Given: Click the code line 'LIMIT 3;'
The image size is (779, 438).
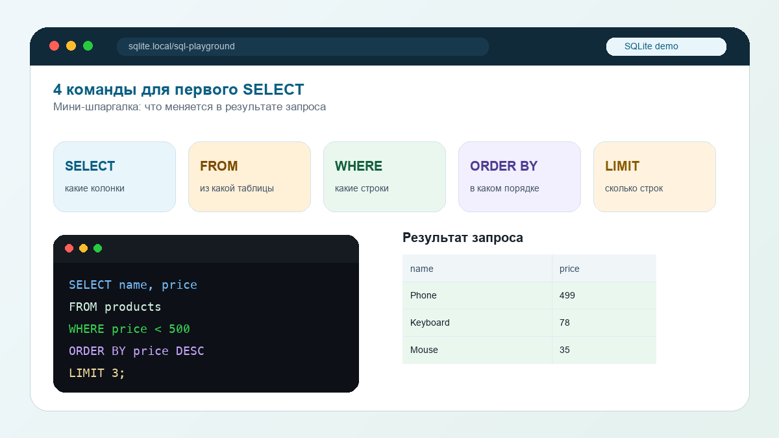Looking at the screenshot, I should [x=97, y=373].
